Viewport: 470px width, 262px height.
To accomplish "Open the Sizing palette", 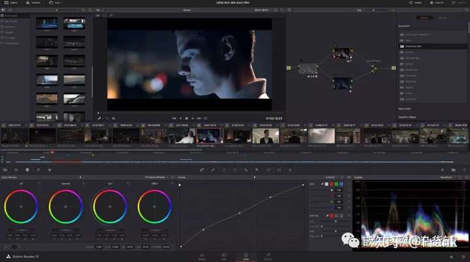I will pos(268,169).
